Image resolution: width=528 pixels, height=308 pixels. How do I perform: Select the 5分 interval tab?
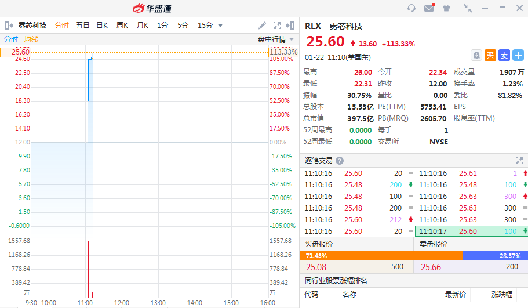coord(183,26)
